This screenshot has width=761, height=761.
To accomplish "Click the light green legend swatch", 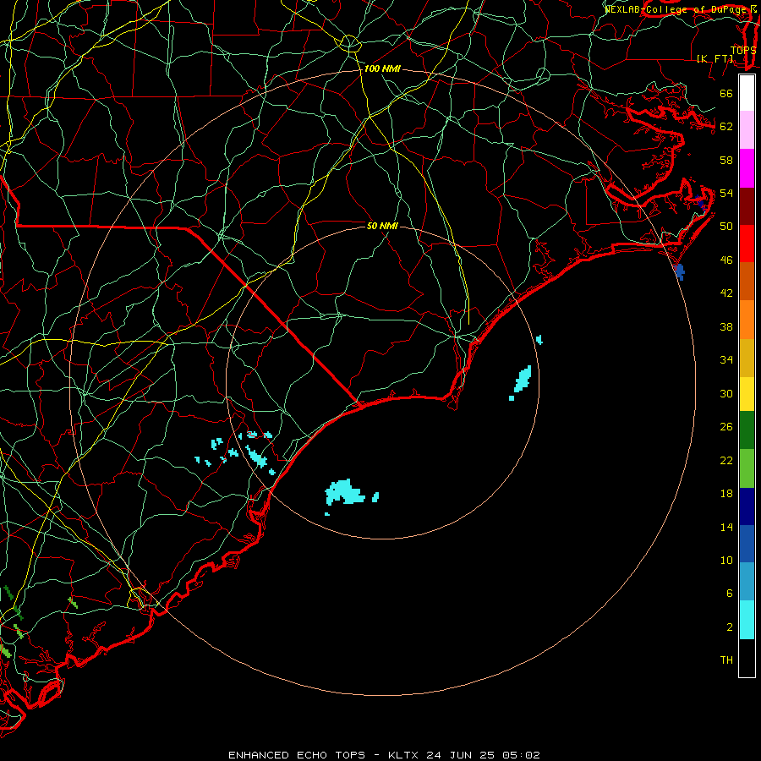I will pyautogui.click(x=747, y=468).
